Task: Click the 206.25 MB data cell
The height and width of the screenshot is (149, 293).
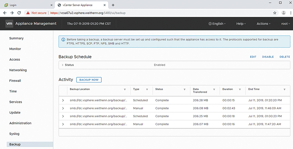Action: tap(200, 116)
